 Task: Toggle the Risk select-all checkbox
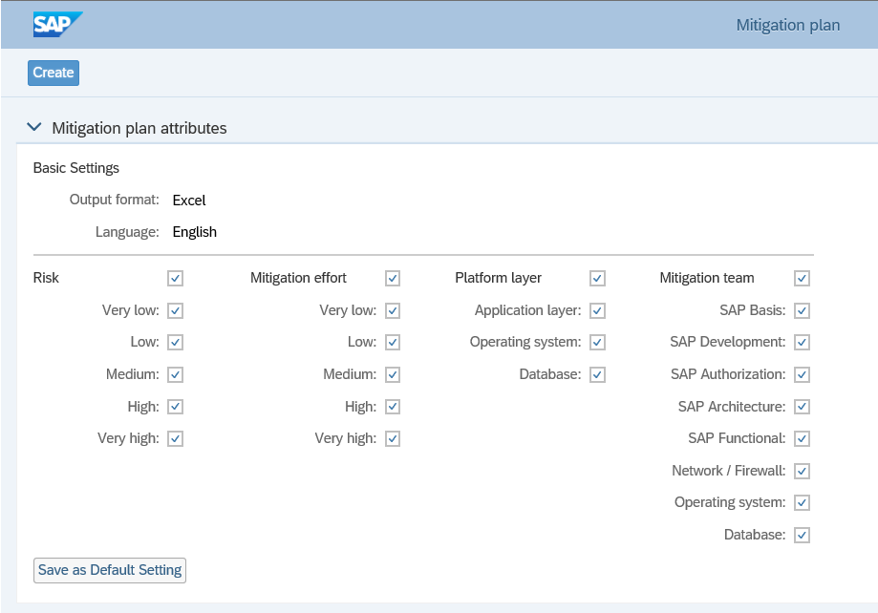click(175, 279)
